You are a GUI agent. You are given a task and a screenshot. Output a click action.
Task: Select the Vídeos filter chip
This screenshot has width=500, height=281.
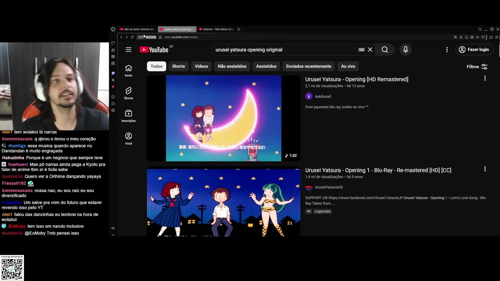coord(202,66)
